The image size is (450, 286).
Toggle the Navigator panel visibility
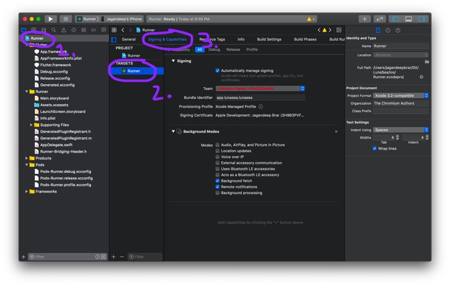tap(396, 19)
